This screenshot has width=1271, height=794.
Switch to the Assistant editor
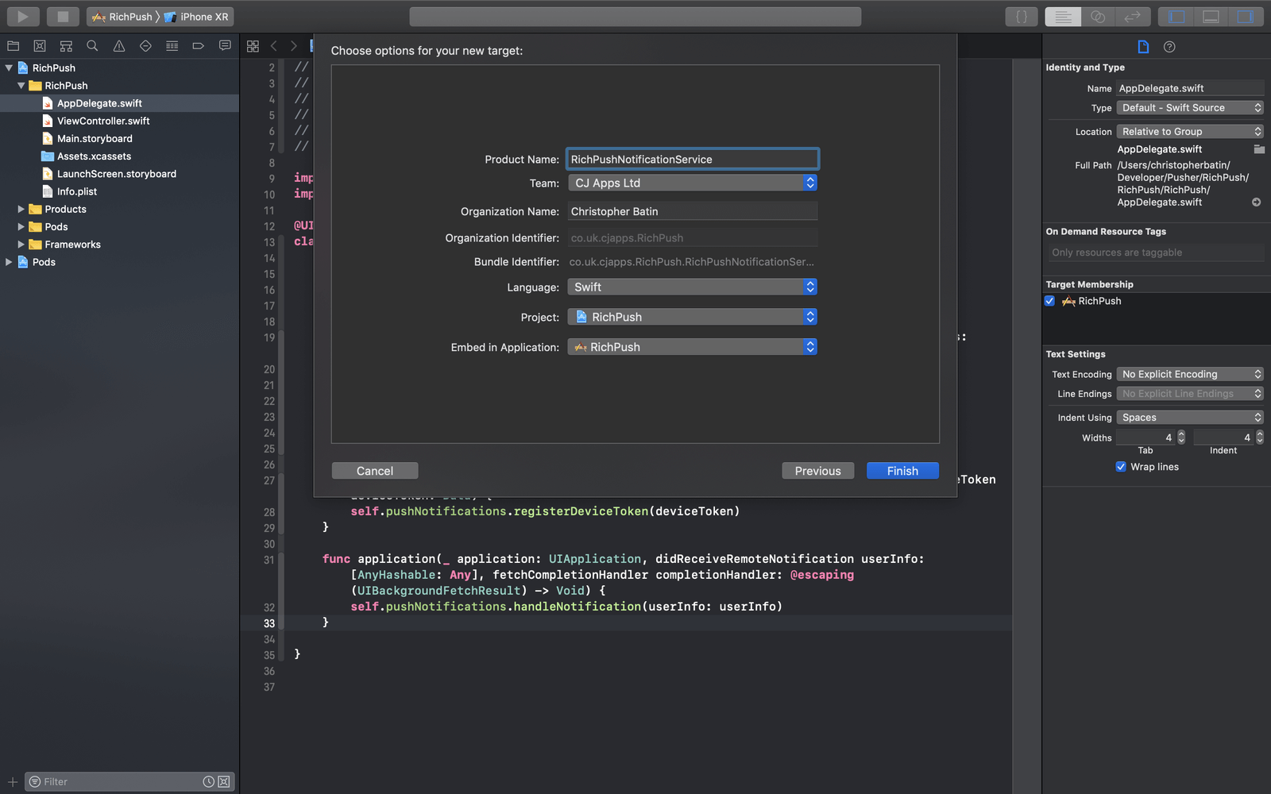[x=1098, y=17]
